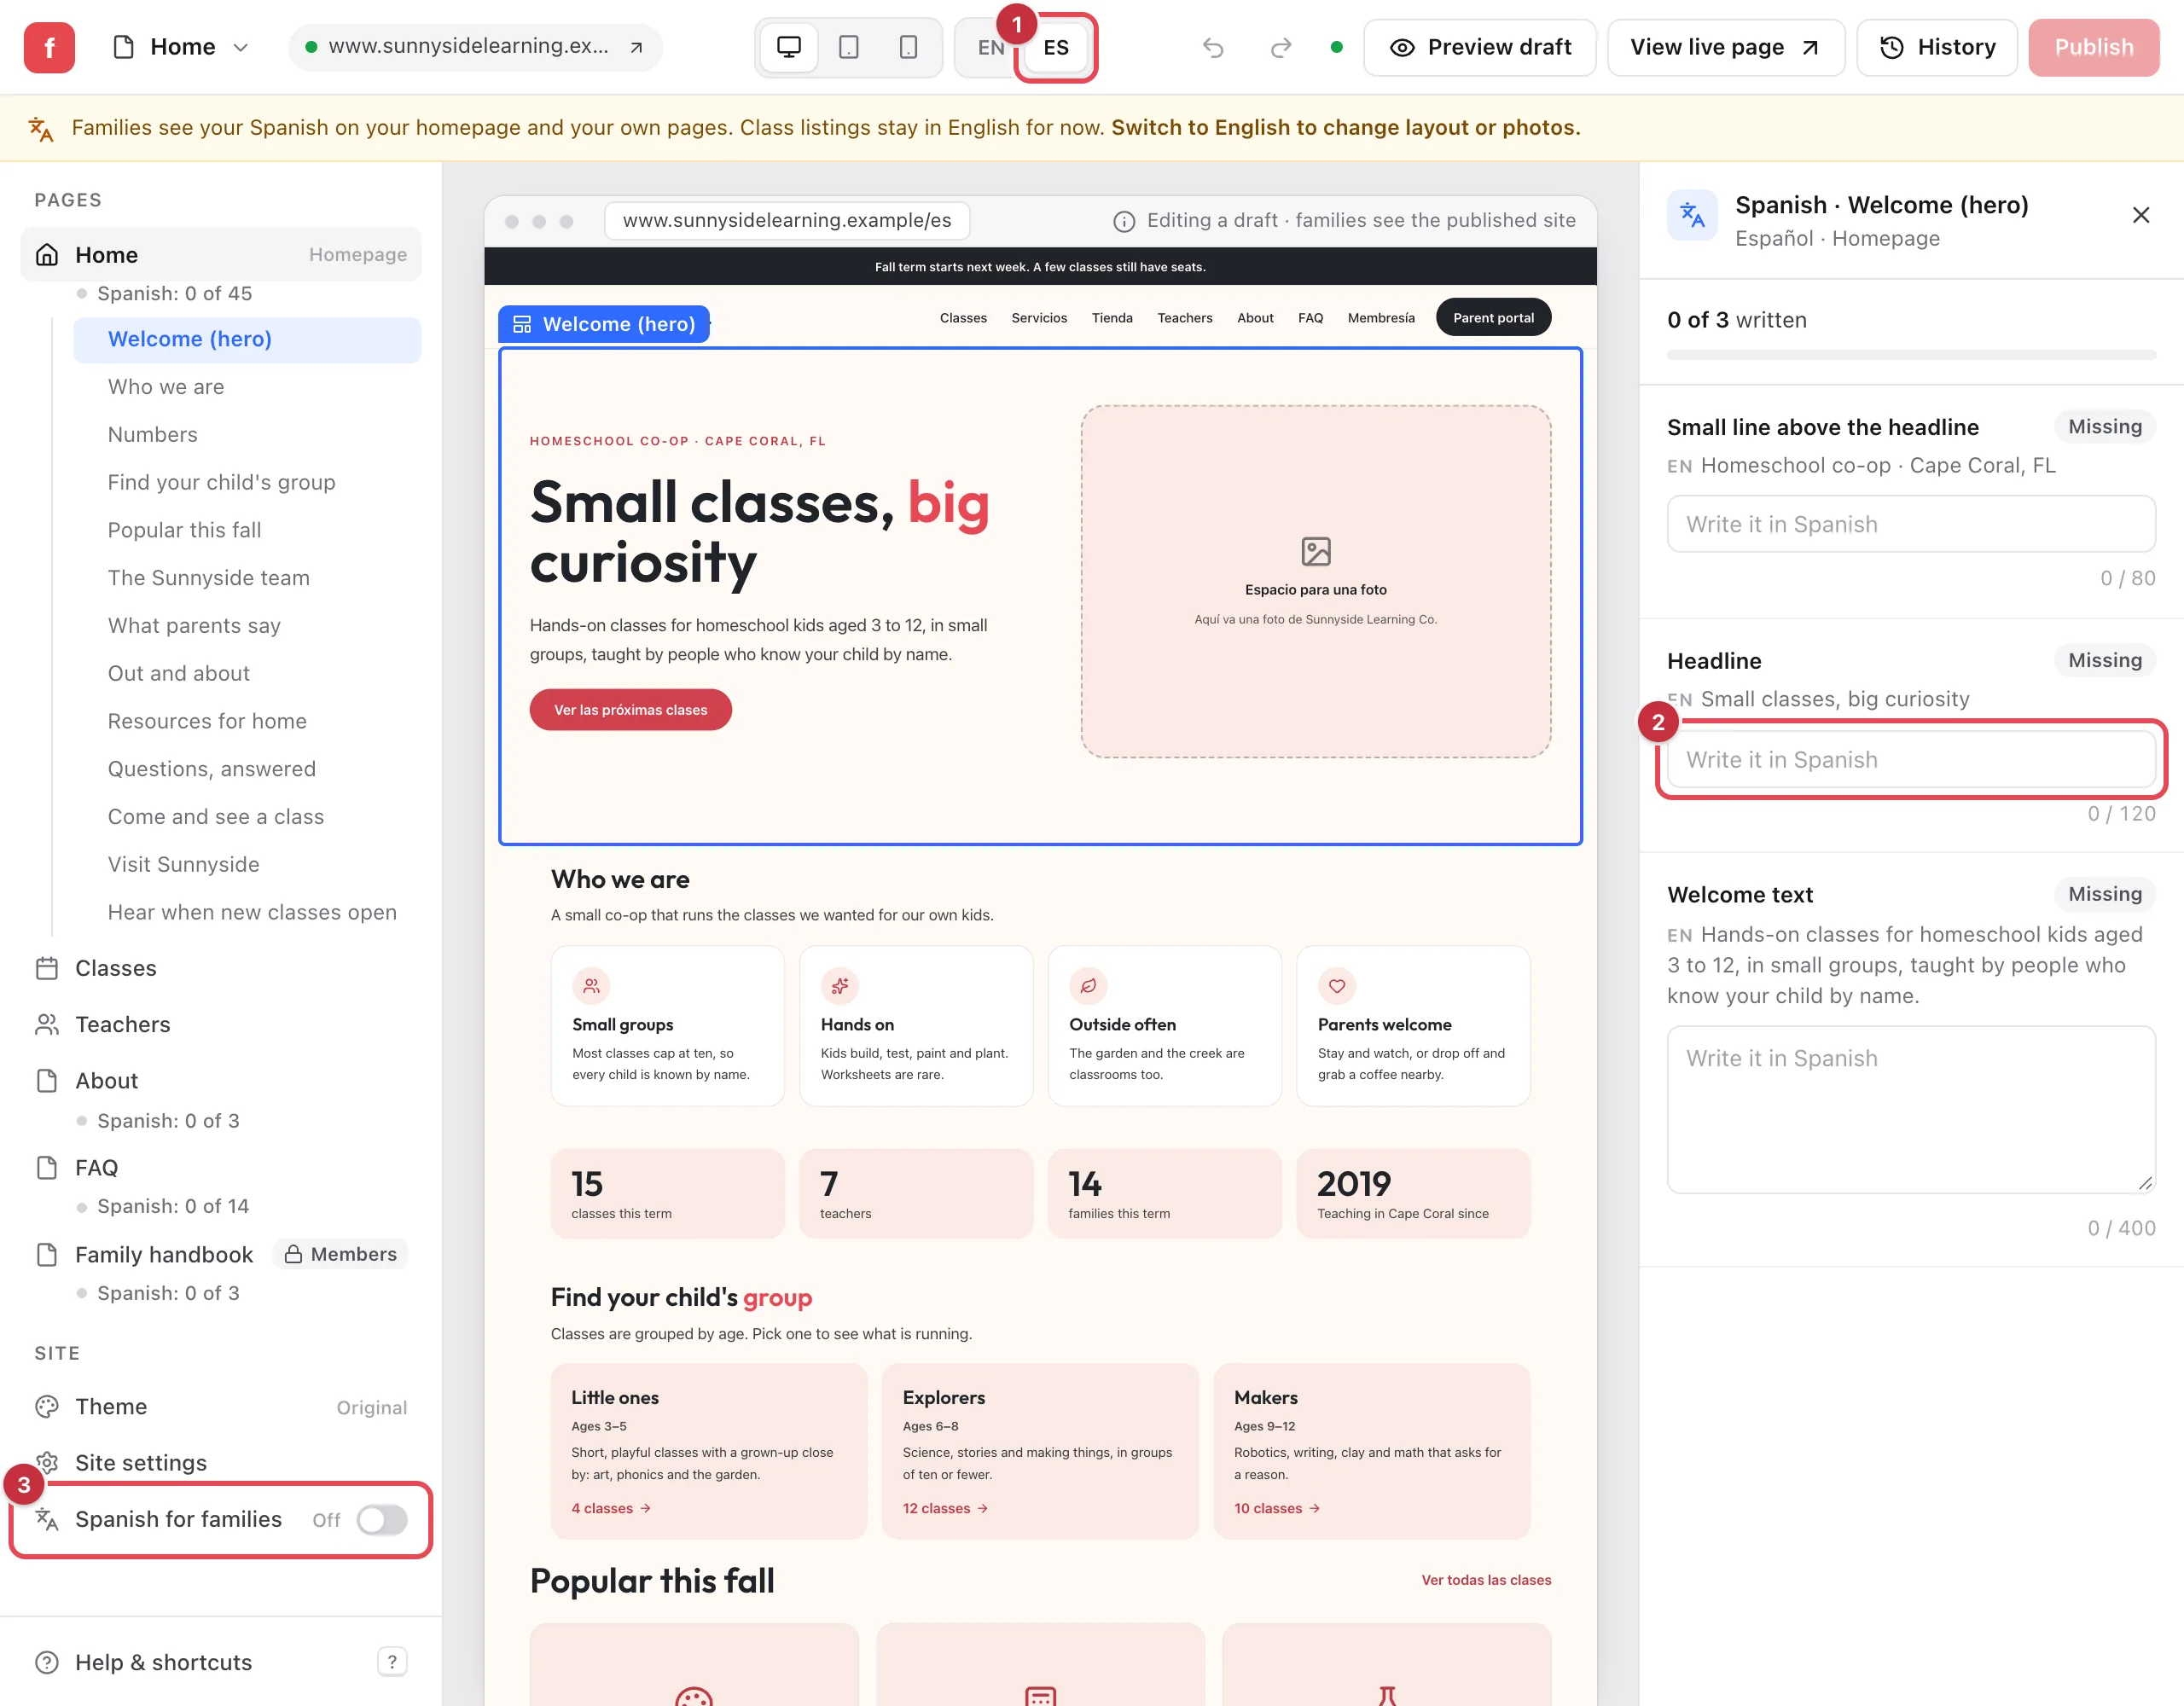Select the ES language option
The height and width of the screenshot is (1706, 2184).
(x=1056, y=47)
